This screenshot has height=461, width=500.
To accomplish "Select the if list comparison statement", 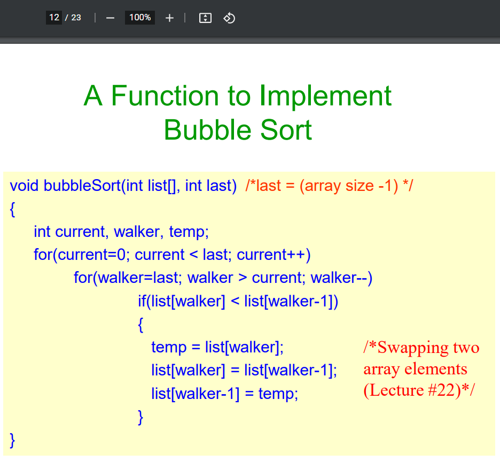I will (238, 301).
